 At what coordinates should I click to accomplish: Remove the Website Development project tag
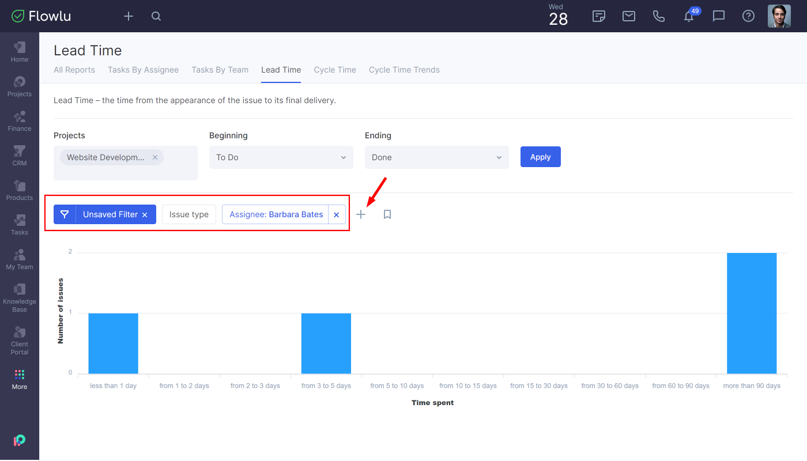click(155, 157)
